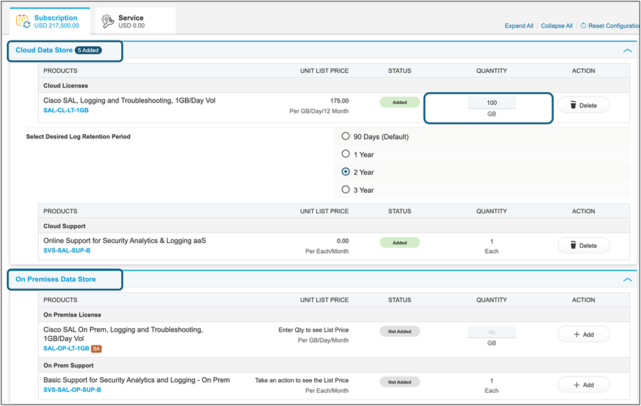
Task: Select 1 Year retention period
Action: [x=346, y=153]
